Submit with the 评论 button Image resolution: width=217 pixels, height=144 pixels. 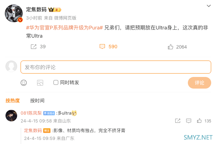click(199, 83)
